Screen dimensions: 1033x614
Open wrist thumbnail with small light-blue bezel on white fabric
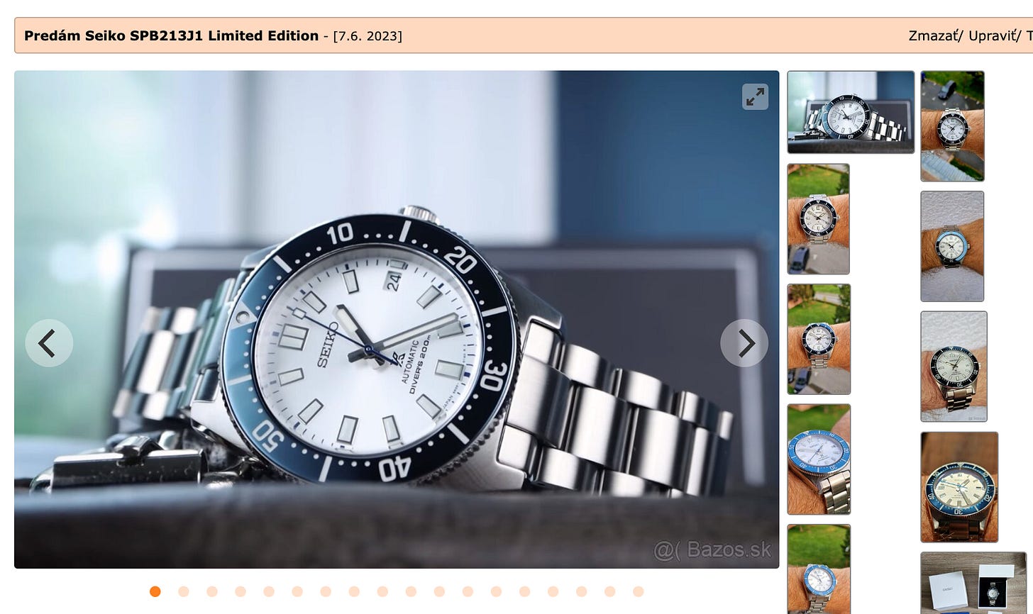pyautogui.click(x=952, y=246)
